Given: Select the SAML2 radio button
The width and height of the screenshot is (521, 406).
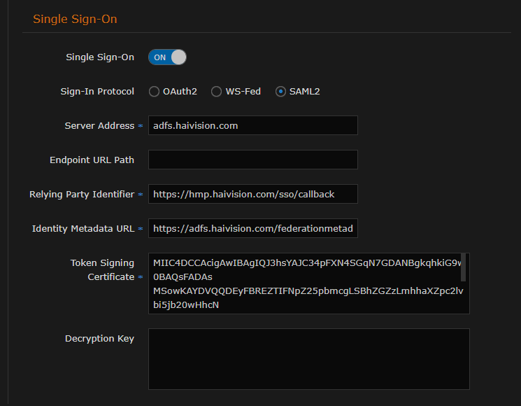Looking at the screenshot, I should pos(281,92).
